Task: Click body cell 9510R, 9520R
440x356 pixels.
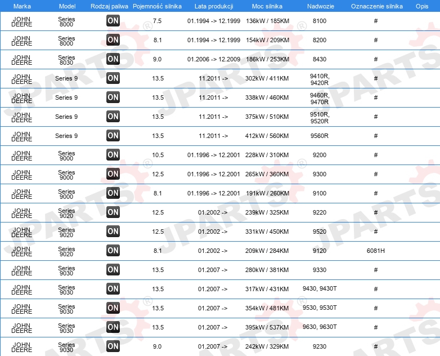Action: click(320, 118)
